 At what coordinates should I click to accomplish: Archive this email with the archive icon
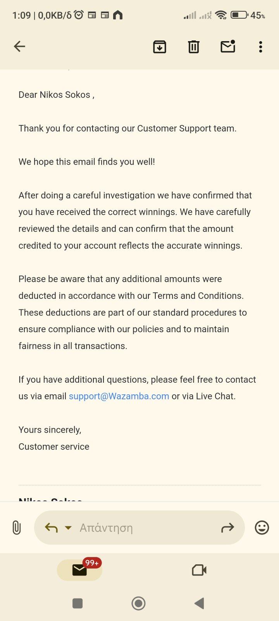coord(160,47)
